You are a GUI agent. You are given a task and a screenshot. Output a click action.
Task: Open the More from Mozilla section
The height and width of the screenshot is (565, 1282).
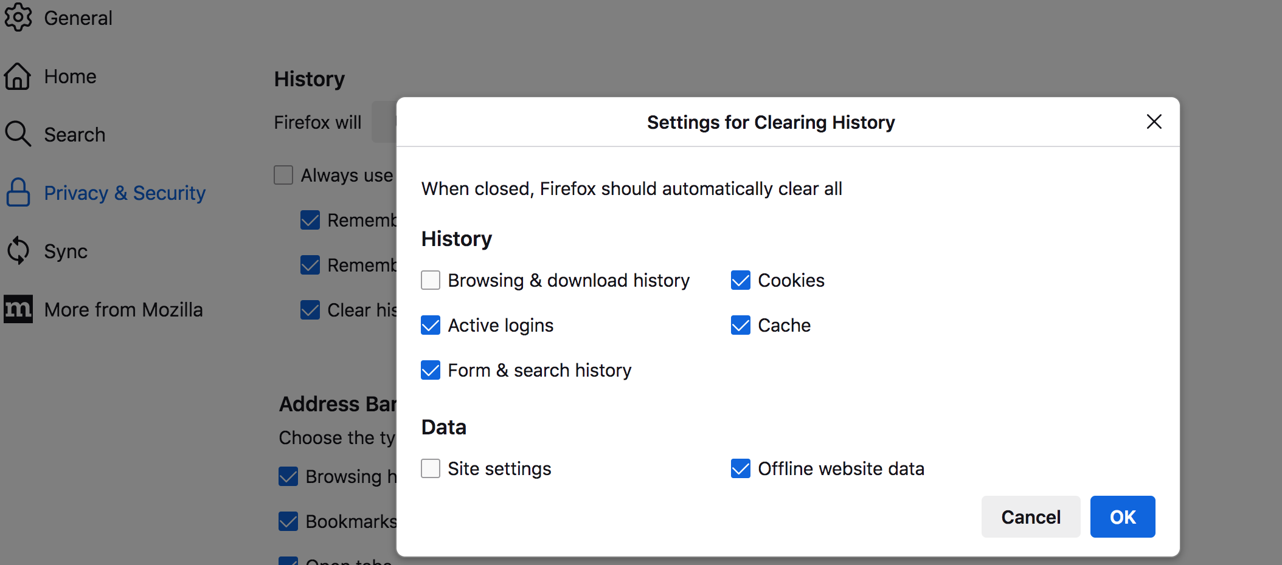(123, 310)
